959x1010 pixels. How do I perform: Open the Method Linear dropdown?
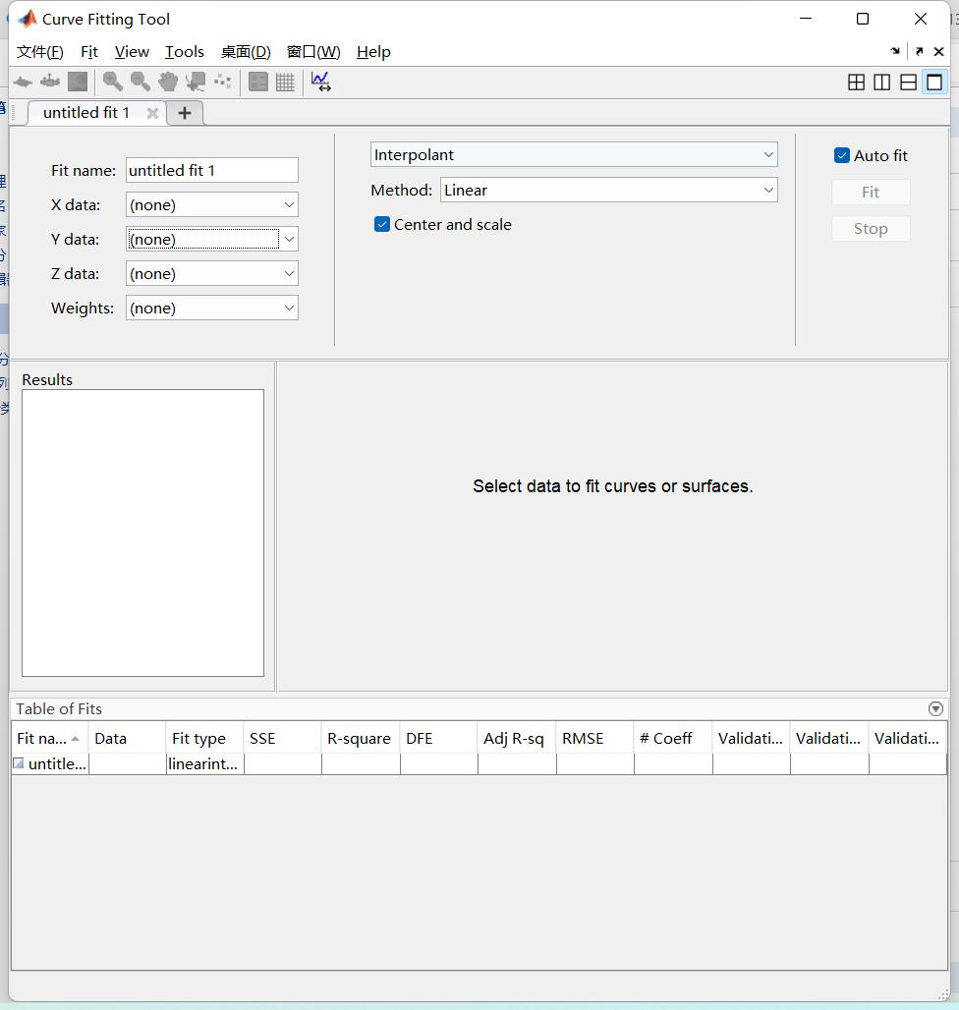608,190
